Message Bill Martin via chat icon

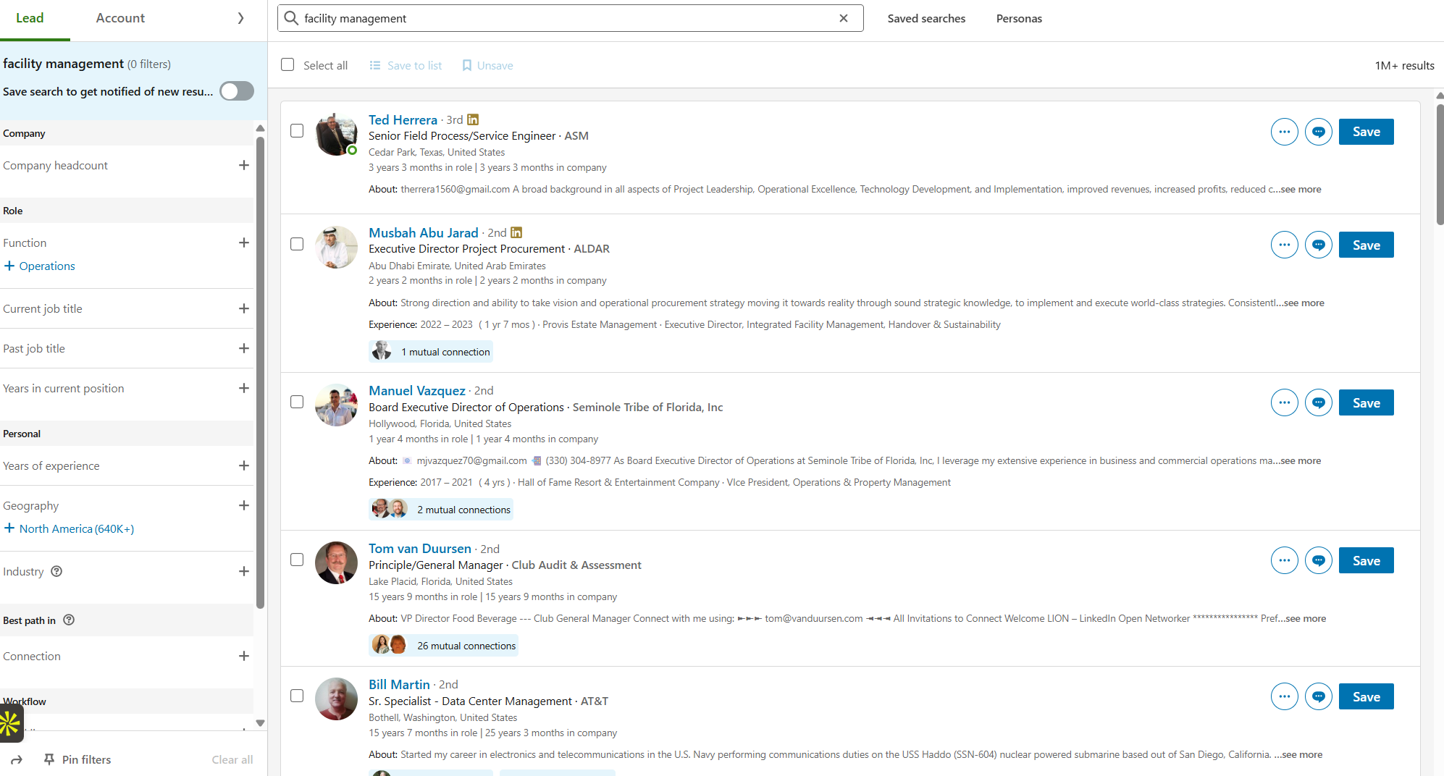[1318, 696]
